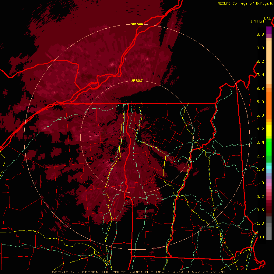The width and height of the screenshot is (274, 274).
Task: Click the 2.6 value on color scale
Action: pos(260,156)
